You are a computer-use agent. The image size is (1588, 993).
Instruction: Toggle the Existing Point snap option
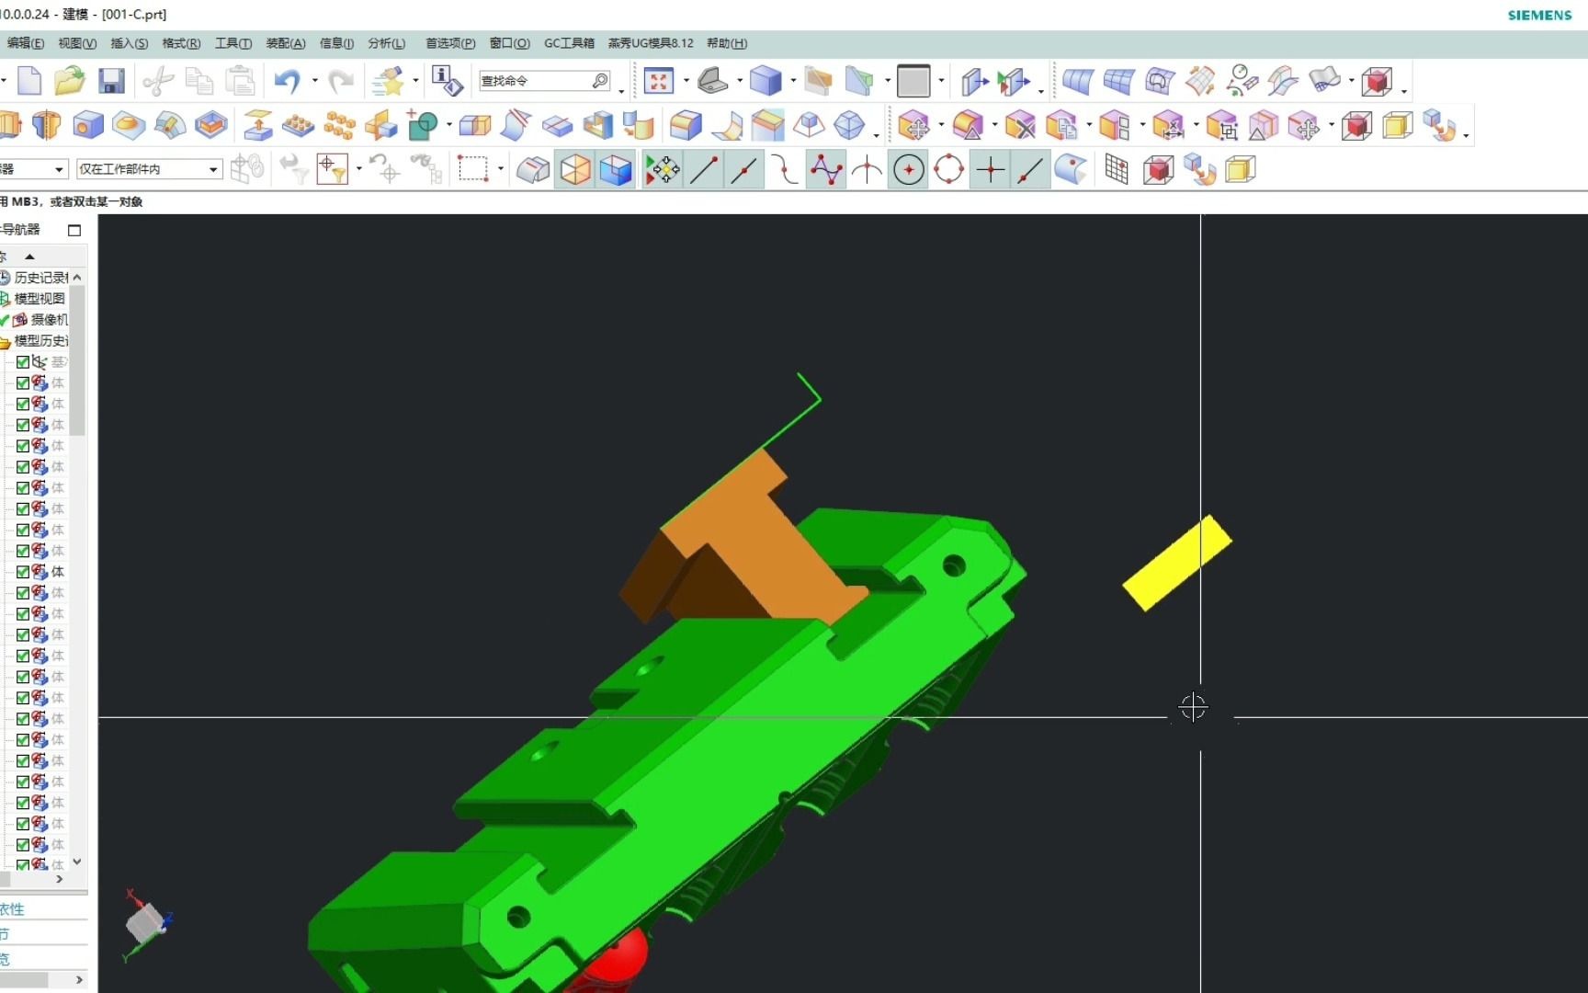pyautogui.click(x=990, y=169)
